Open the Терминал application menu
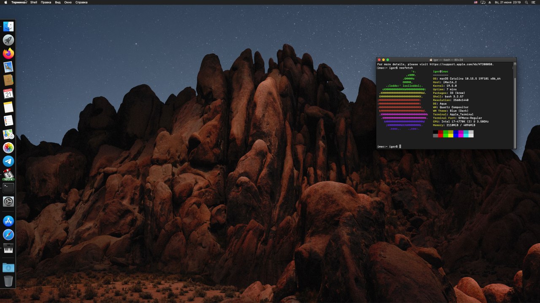Screen dimensions: 540x303 (x=19, y=2)
